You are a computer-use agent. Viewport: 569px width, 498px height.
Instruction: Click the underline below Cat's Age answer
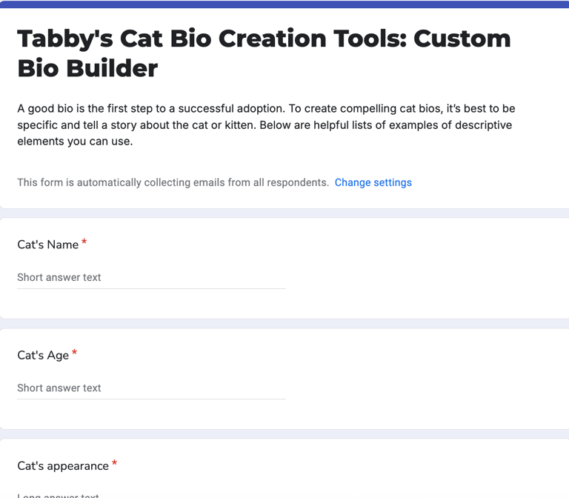(151, 399)
